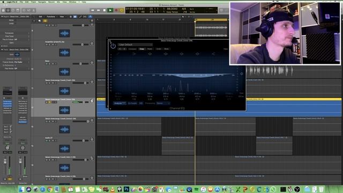Open the Record menu
This screenshot has width=343, height=193.
point(51,2)
